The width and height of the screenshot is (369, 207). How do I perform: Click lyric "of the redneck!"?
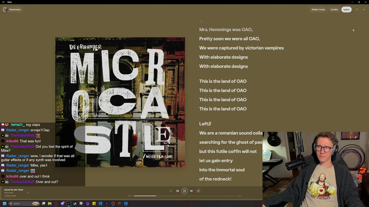coord(215,179)
